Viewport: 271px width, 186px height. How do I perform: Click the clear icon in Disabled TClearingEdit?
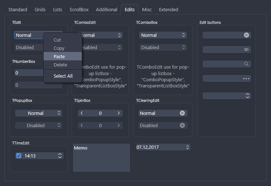(182, 125)
